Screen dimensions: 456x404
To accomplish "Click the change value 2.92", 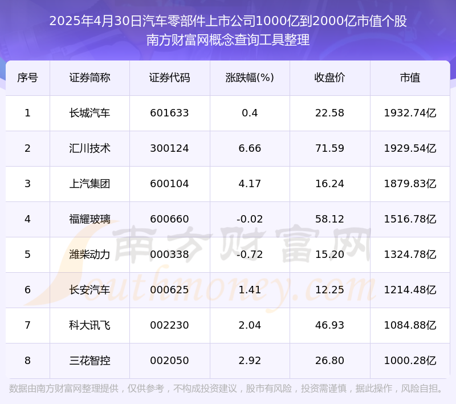I will coord(250,361).
